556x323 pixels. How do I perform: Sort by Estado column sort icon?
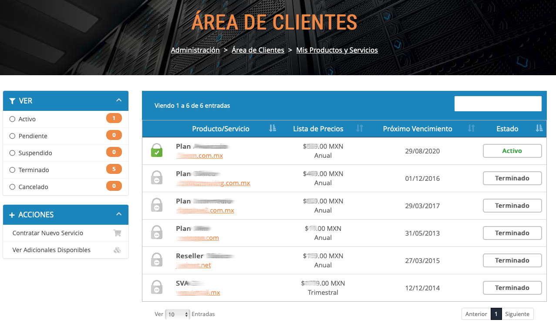(x=539, y=128)
